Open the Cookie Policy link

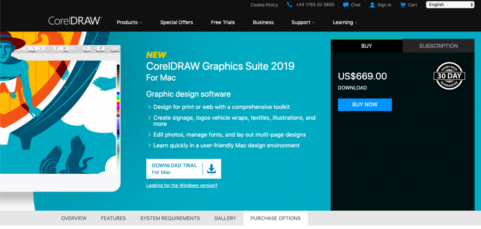click(264, 5)
